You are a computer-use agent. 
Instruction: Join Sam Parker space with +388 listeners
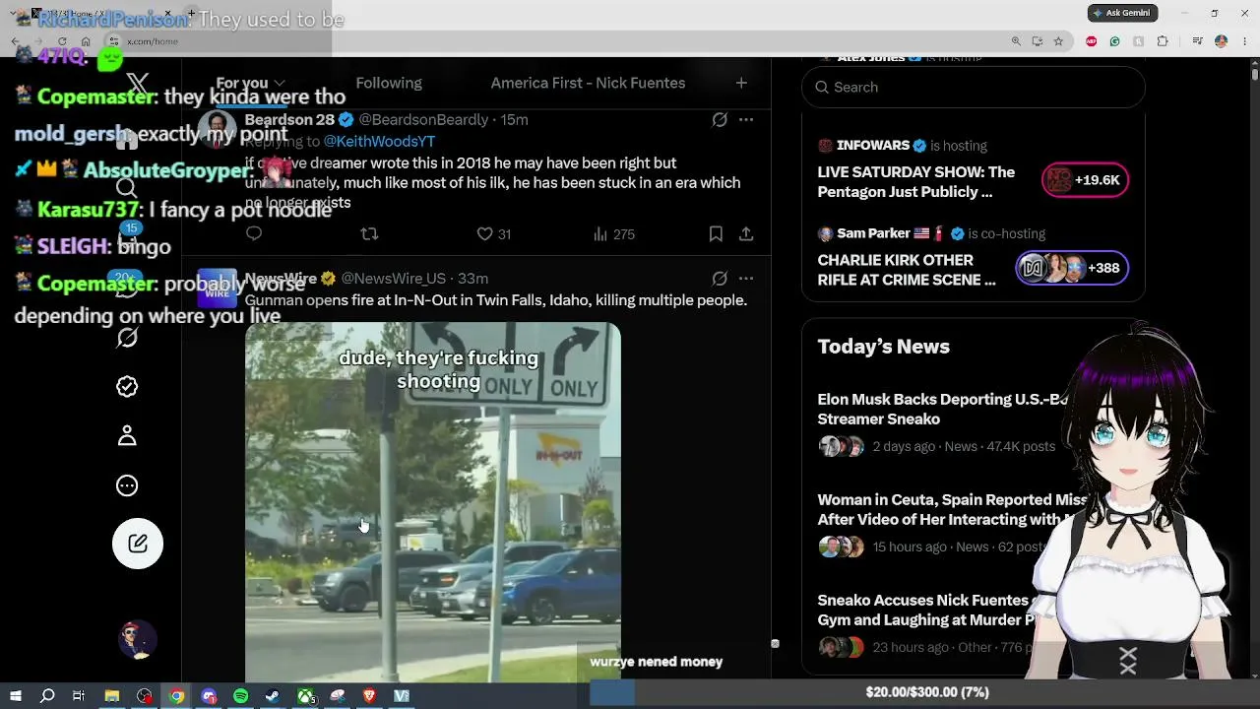point(1072,268)
